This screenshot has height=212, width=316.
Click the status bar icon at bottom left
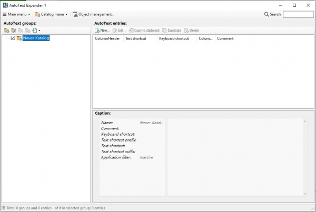pos(4,208)
